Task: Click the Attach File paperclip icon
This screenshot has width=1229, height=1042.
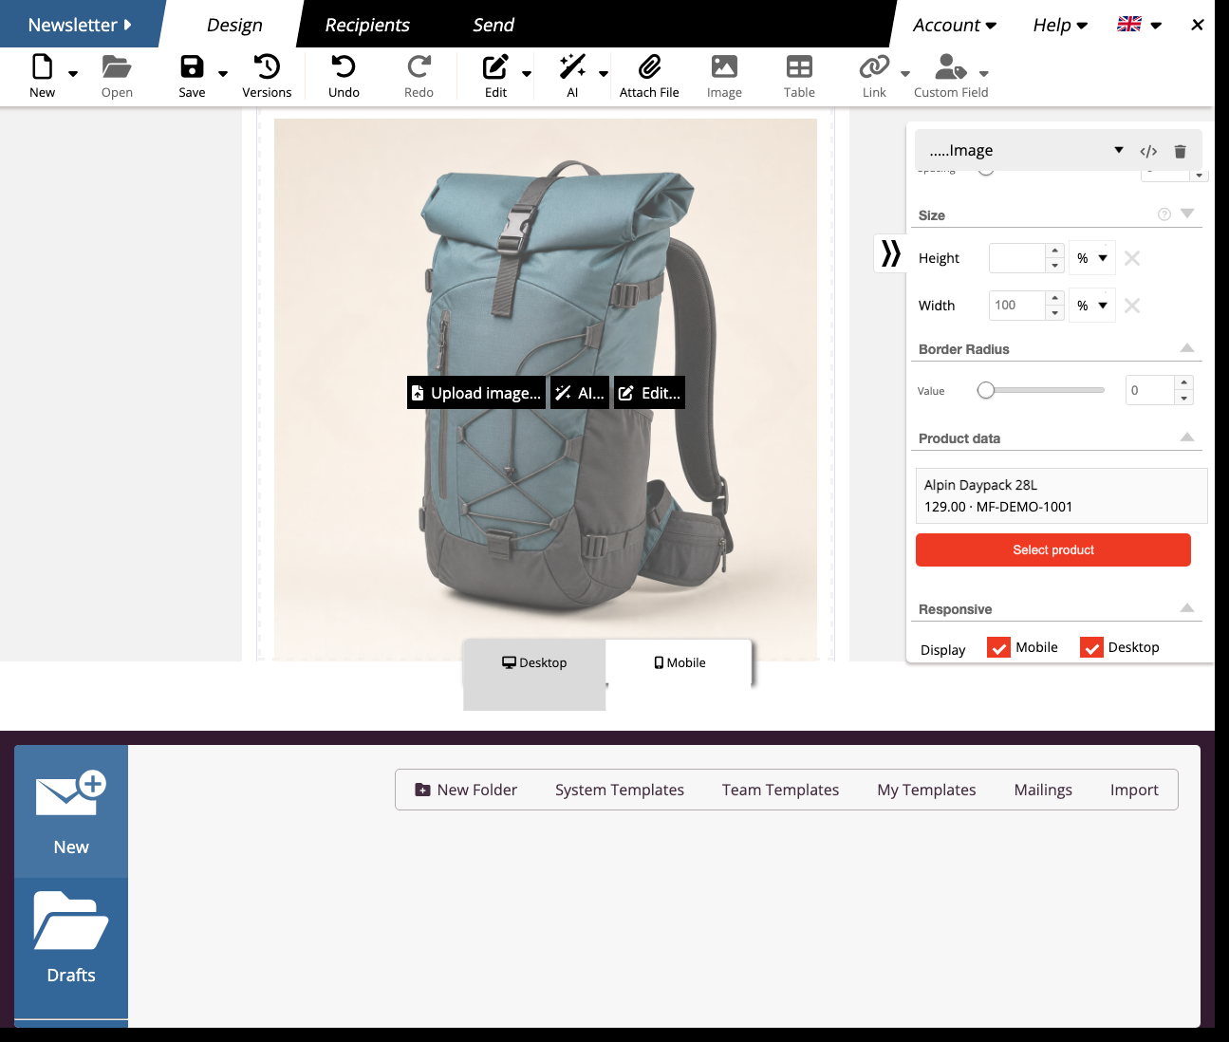Action: click(649, 67)
